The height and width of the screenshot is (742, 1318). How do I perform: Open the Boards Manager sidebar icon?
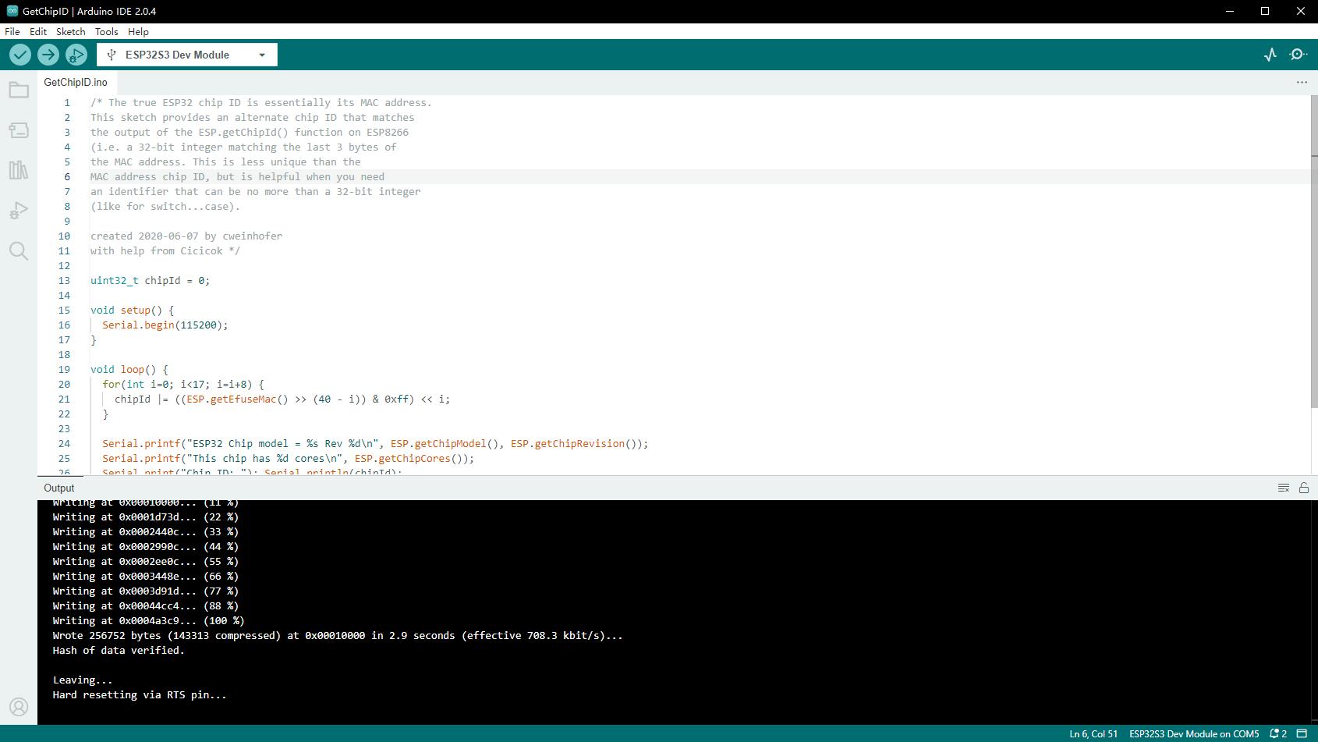(x=19, y=130)
